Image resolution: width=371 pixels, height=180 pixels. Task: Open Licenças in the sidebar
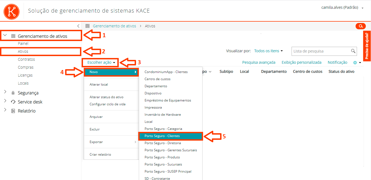click(25, 75)
